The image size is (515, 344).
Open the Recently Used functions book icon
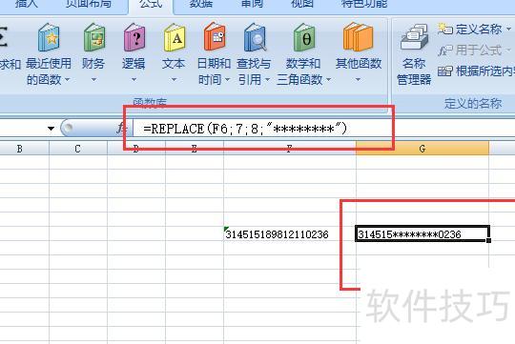[x=49, y=37]
